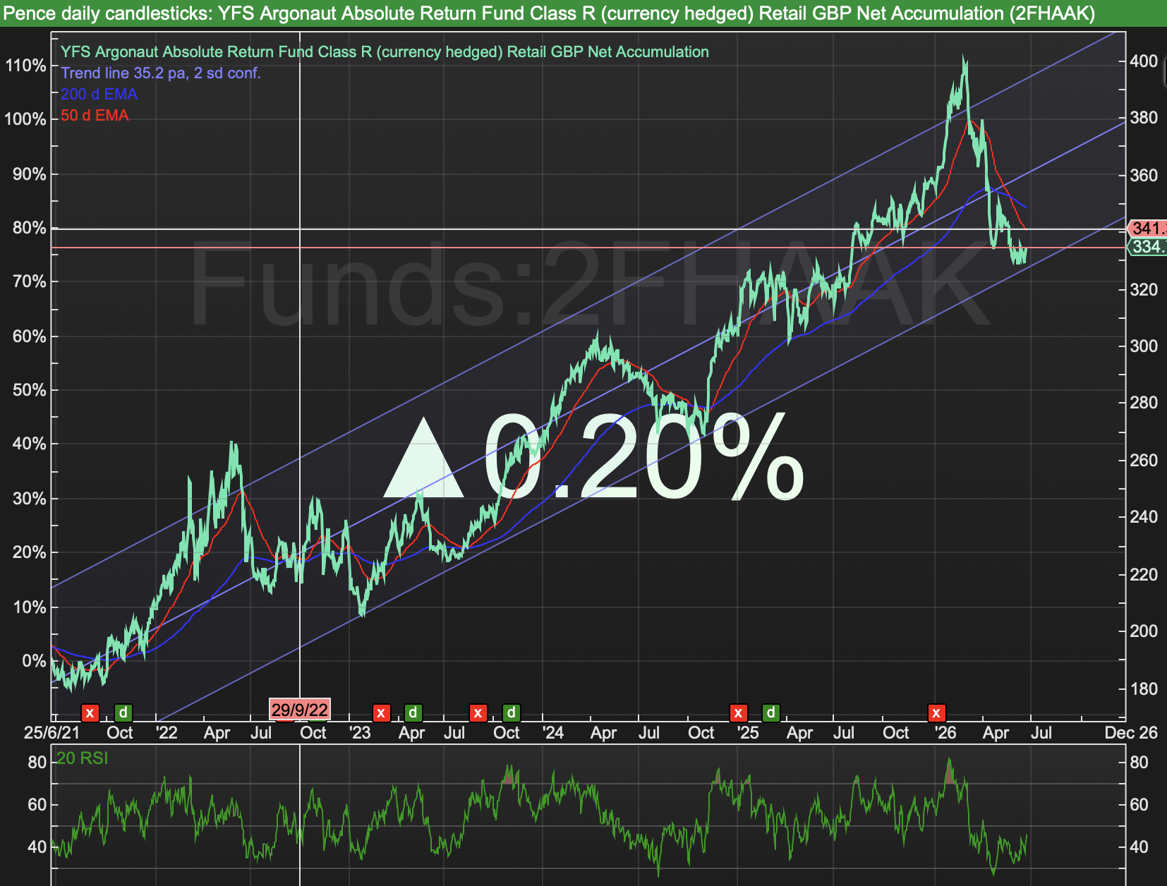The height and width of the screenshot is (886, 1167).
Task: Click the green fund name legend entry
Action: [x=385, y=52]
